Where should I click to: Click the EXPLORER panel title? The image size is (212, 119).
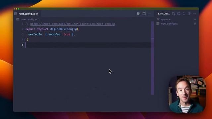tap(164, 14)
